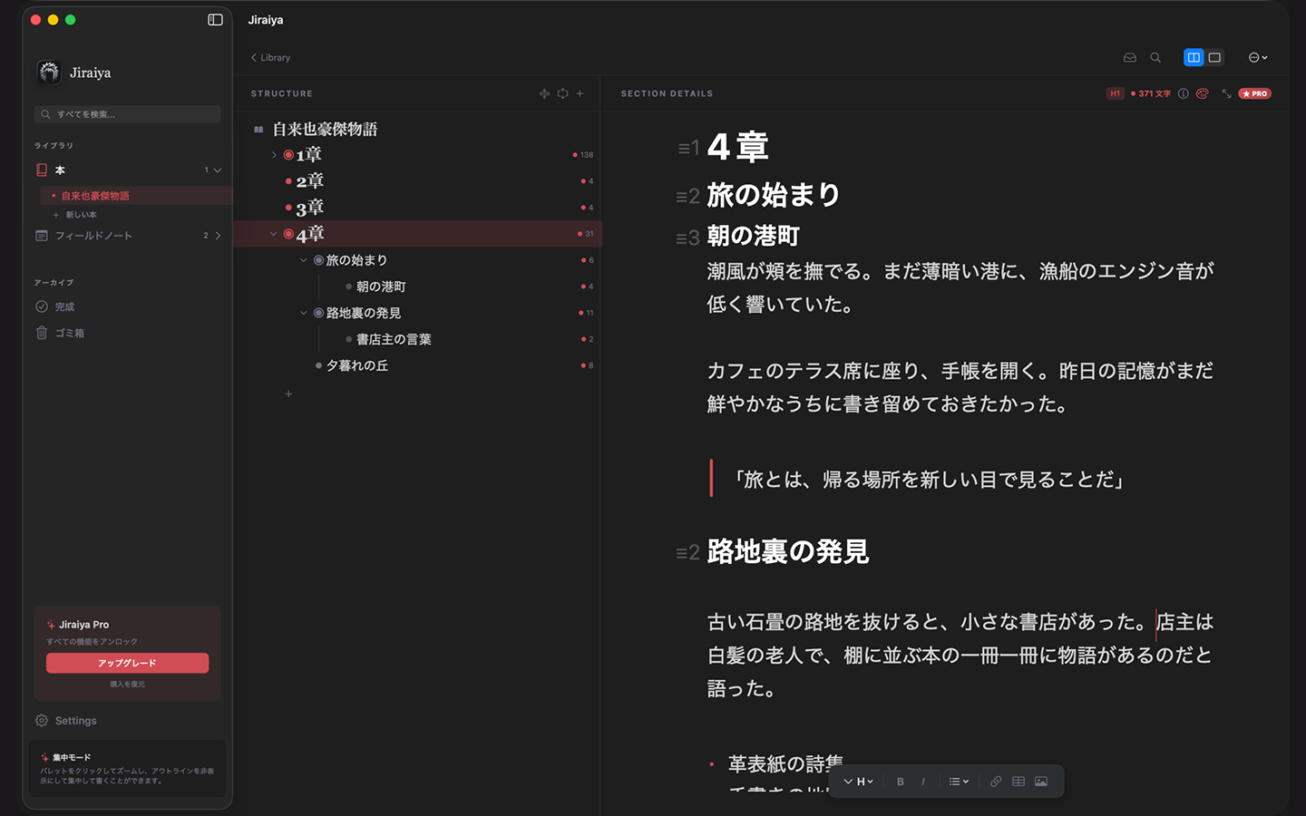Click the info icon next to word count
This screenshot has width=1306, height=816.
click(x=1184, y=93)
